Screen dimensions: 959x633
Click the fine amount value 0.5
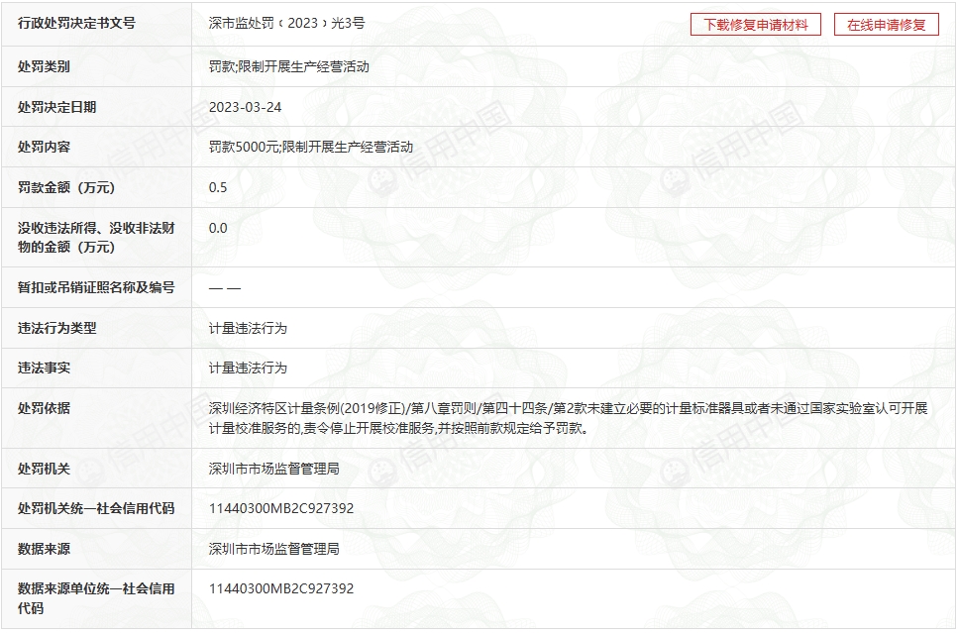[218, 187]
